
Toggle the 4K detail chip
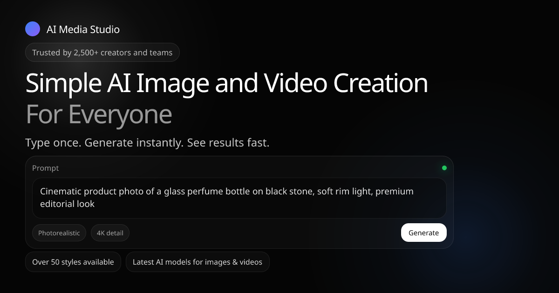tap(110, 233)
